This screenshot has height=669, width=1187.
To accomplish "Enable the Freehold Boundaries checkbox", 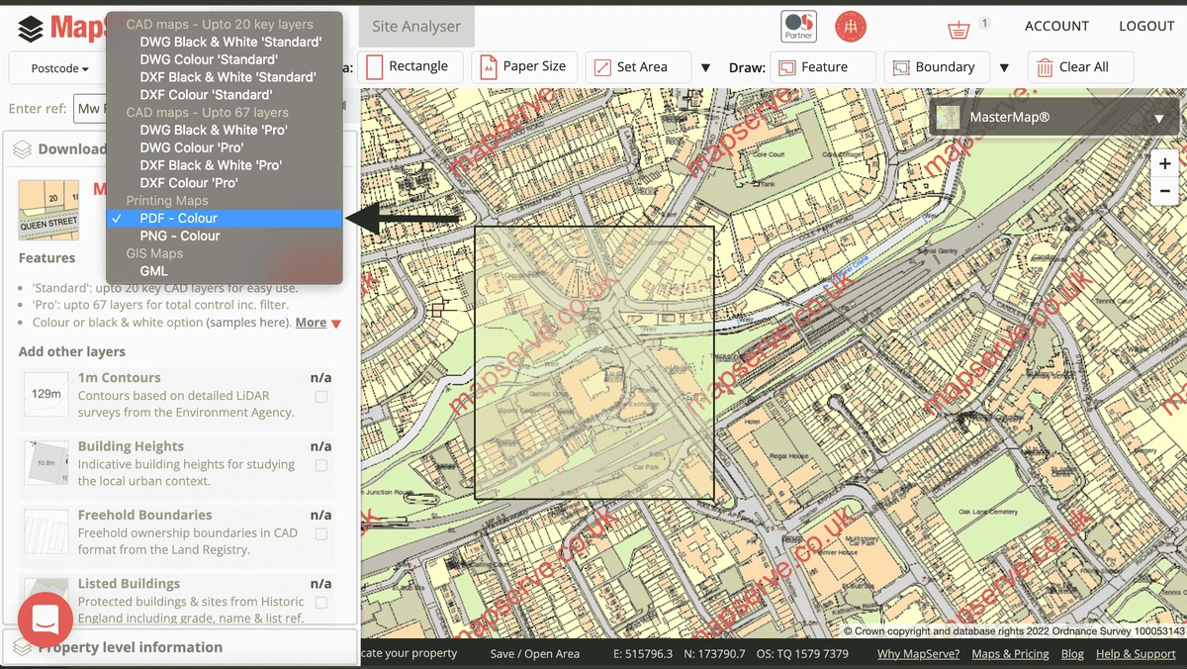I will pos(320,533).
